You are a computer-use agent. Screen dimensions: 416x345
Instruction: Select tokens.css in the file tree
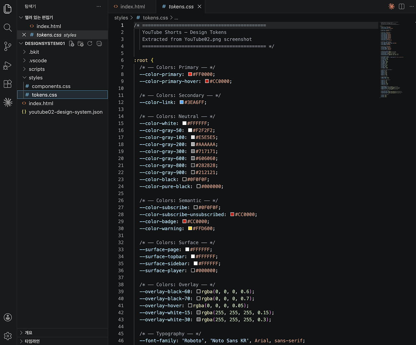62,95
